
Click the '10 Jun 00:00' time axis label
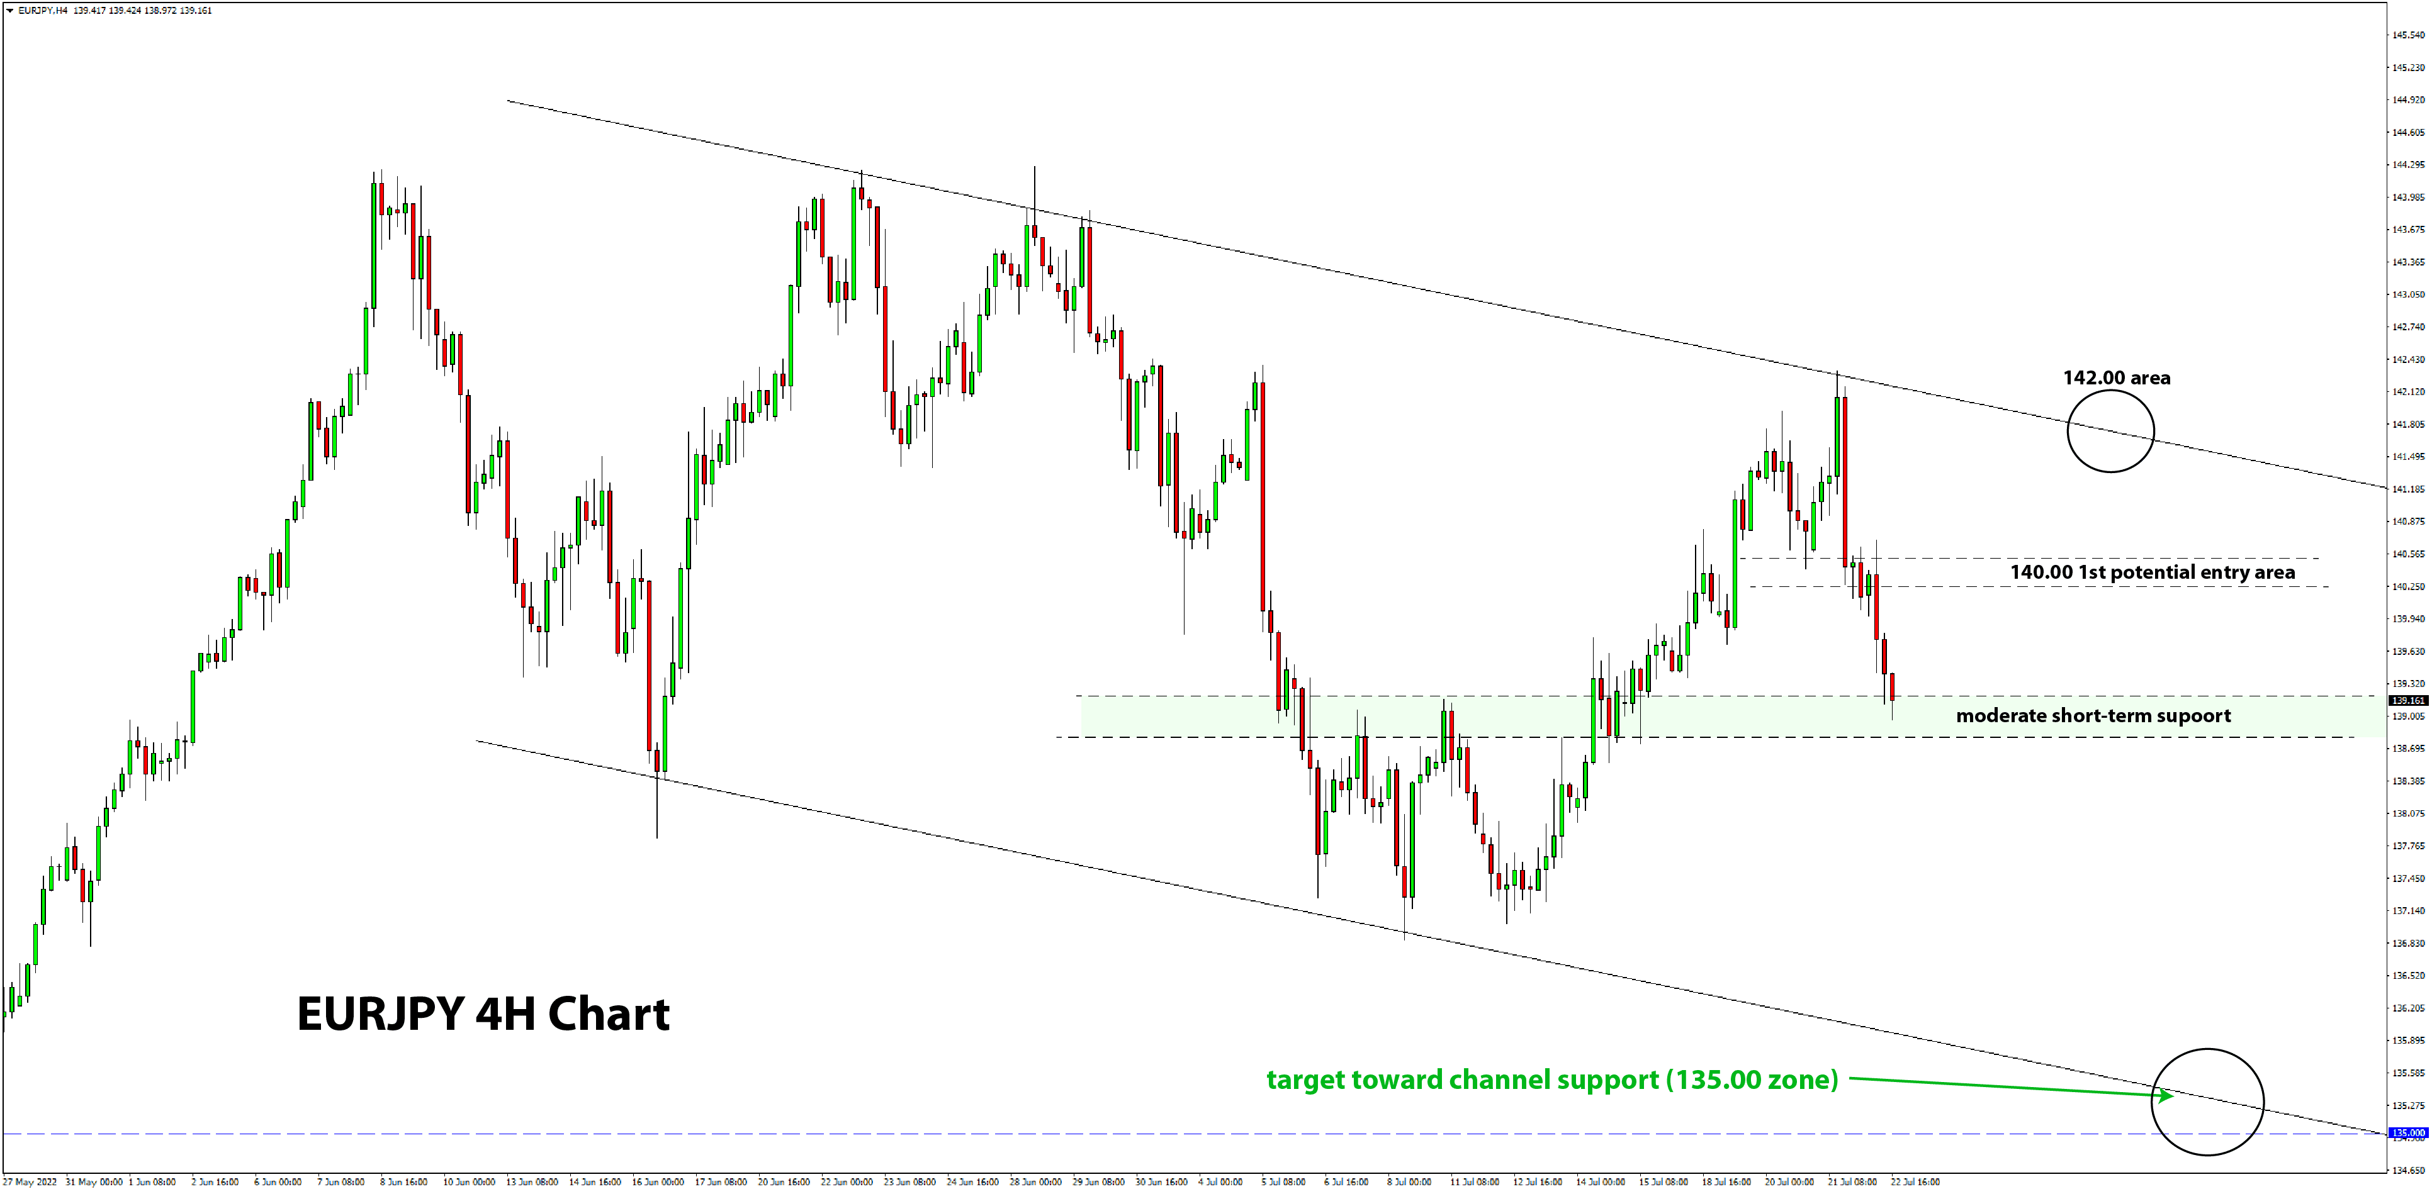(470, 1181)
